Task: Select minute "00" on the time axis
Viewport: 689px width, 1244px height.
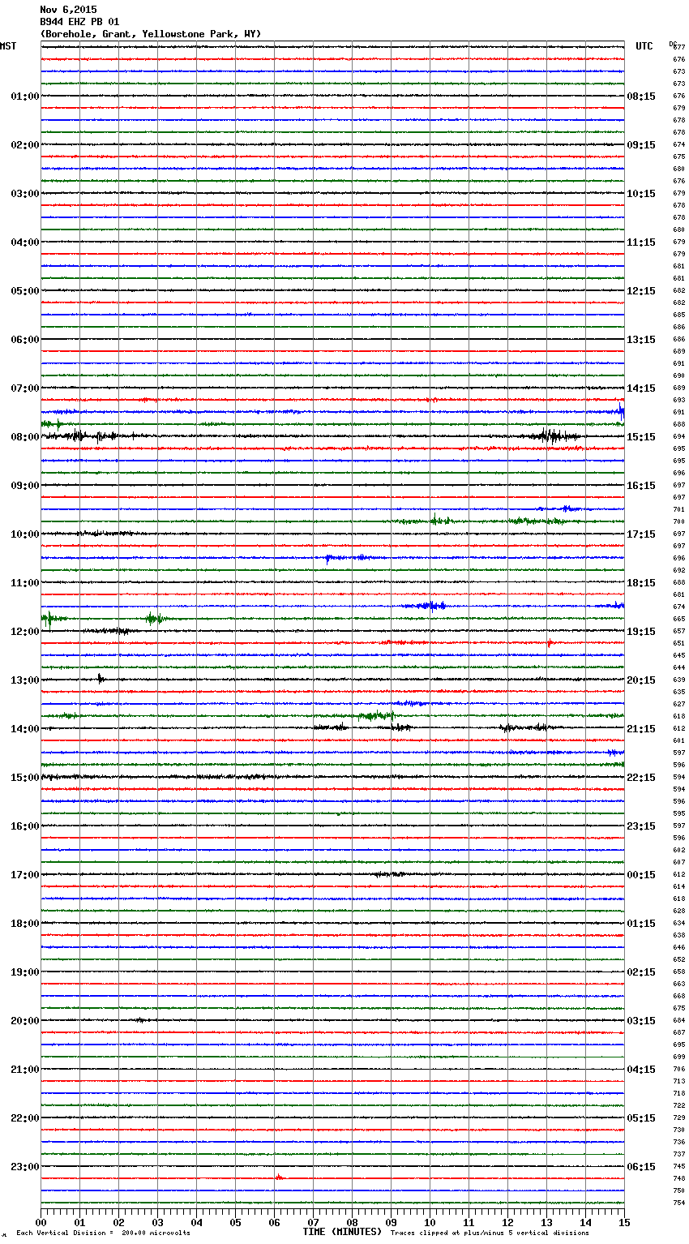Action: [x=41, y=1222]
